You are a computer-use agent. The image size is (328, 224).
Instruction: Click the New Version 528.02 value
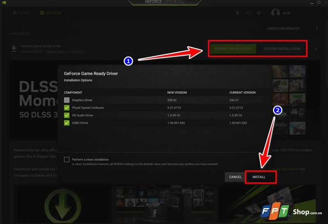pos(172,100)
